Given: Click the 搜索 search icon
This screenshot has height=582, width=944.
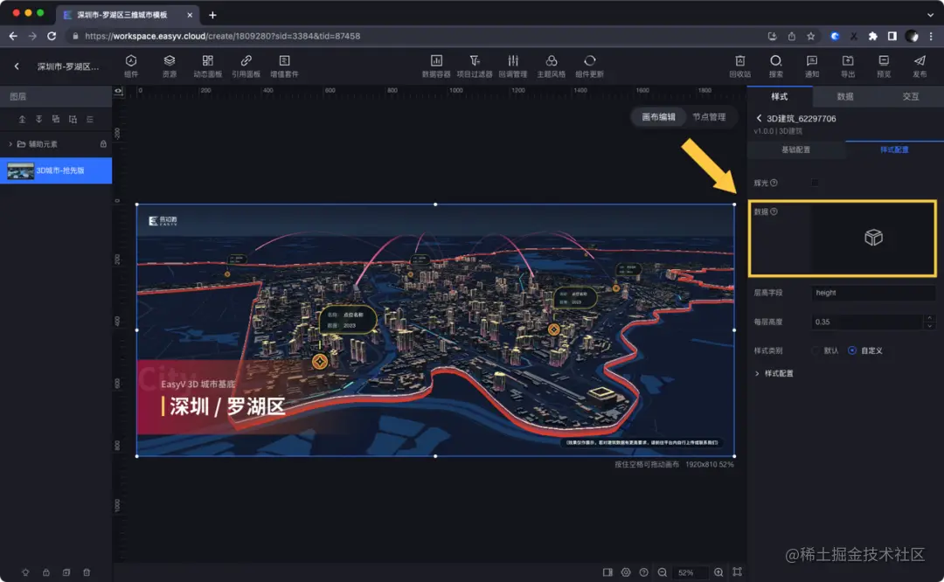Looking at the screenshot, I should click(x=775, y=60).
